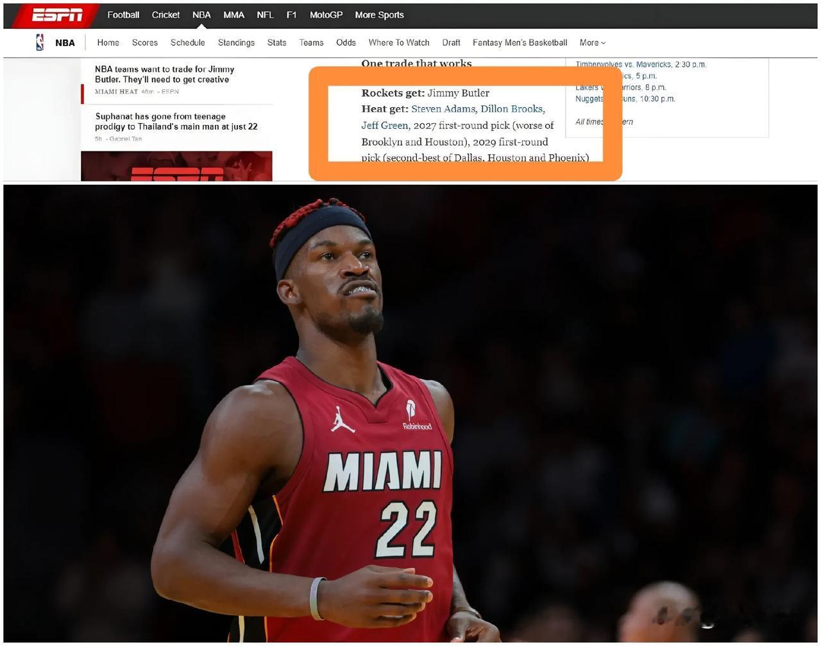Open the Where To Watch tab
Screen dimensions: 821x646
[399, 42]
